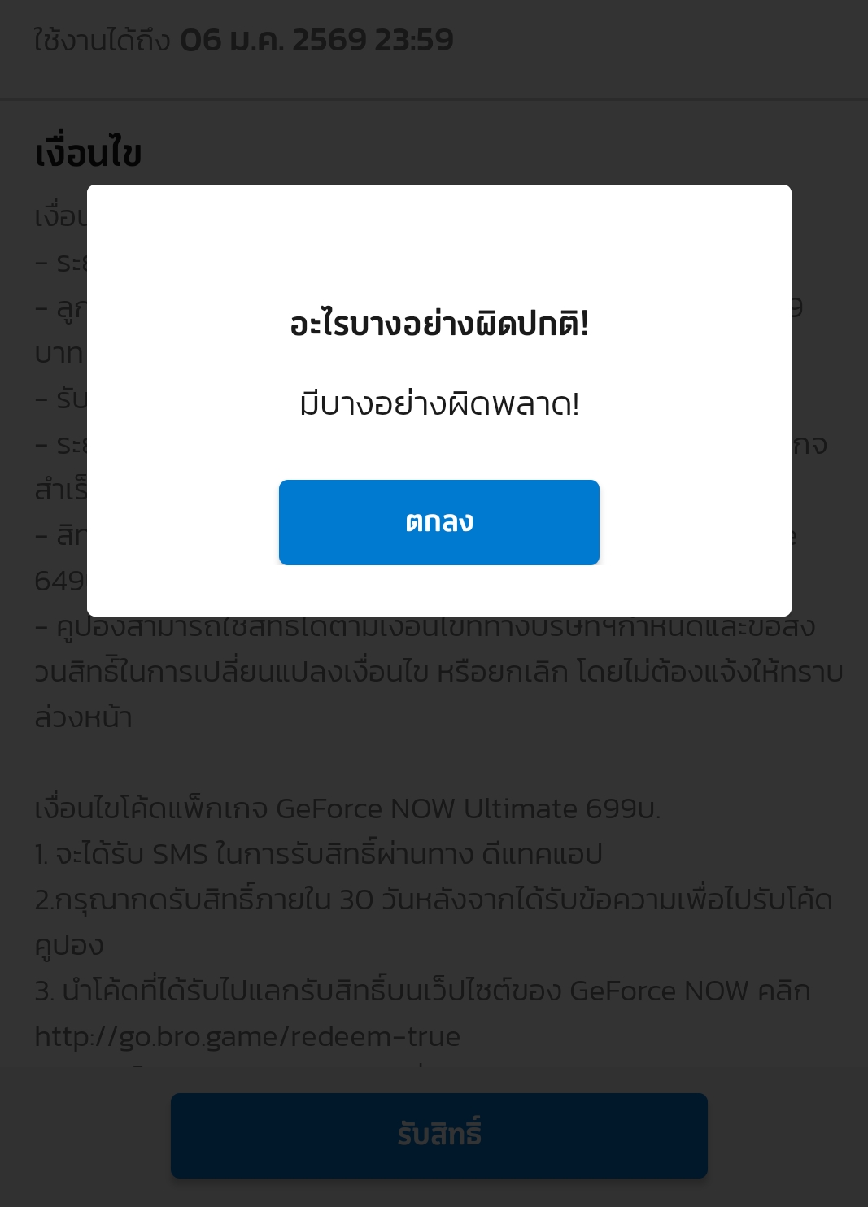This screenshot has height=1207, width=868.
Task: Click the line starting วนสิทธิ์ในการเปลี่ยนแปลงเงื่อนไข
Action: point(438,672)
